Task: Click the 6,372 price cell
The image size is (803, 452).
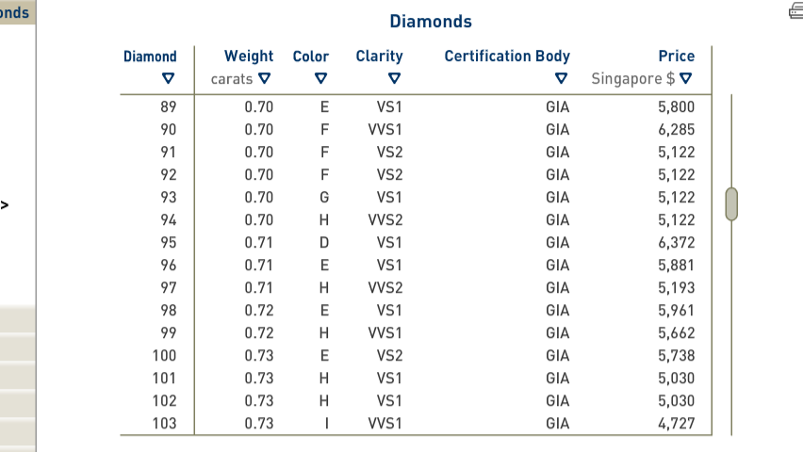Action: point(676,243)
